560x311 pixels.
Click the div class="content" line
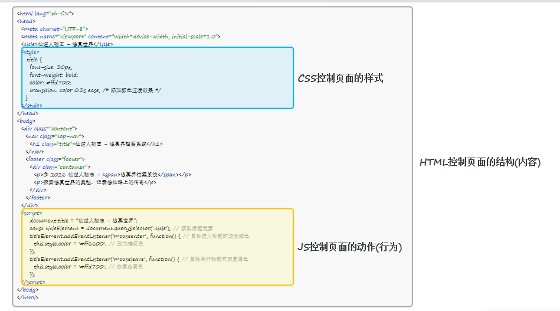tap(49, 129)
